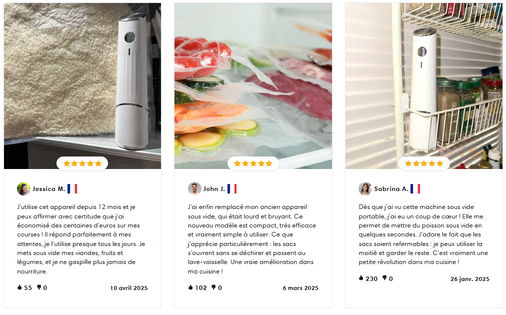Image resolution: width=506 pixels, height=315 pixels.
Task: Click John J.'s profile avatar
Action: (194, 189)
